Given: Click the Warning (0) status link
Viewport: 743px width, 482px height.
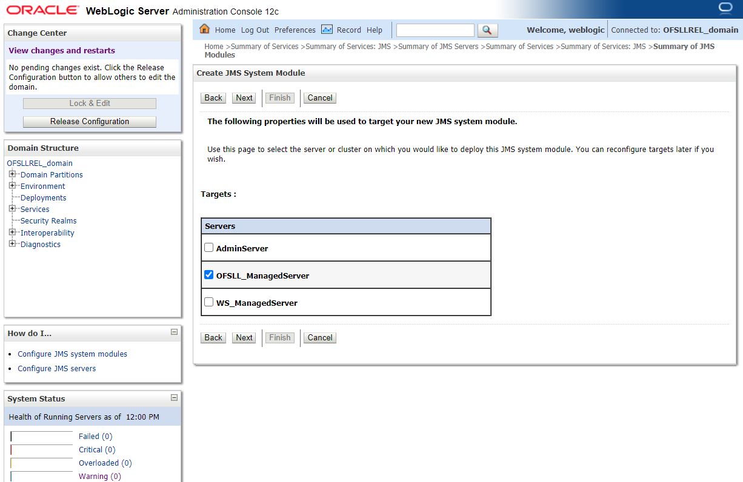Looking at the screenshot, I should point(99,476).
